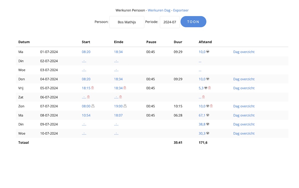Viewport: 299px width, 188px height.
Task: Click steering wheel icon beside 67,1 distance
Action: [x=208, y=115]
